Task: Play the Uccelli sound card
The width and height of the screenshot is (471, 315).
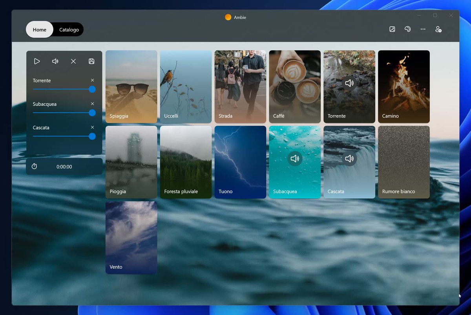Action: pyautogui.click(x=186, y=86)
